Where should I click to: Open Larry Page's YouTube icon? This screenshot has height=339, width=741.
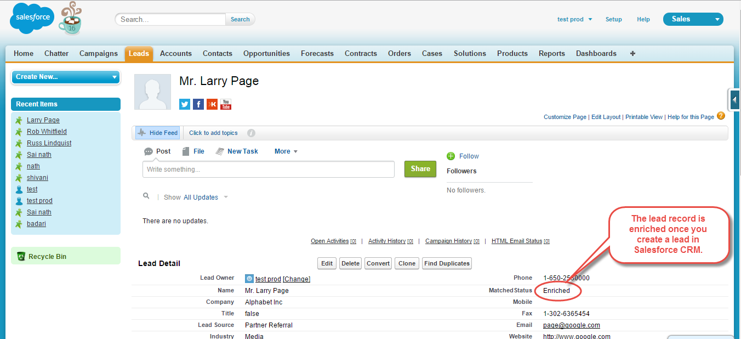(x=226, y=104)
